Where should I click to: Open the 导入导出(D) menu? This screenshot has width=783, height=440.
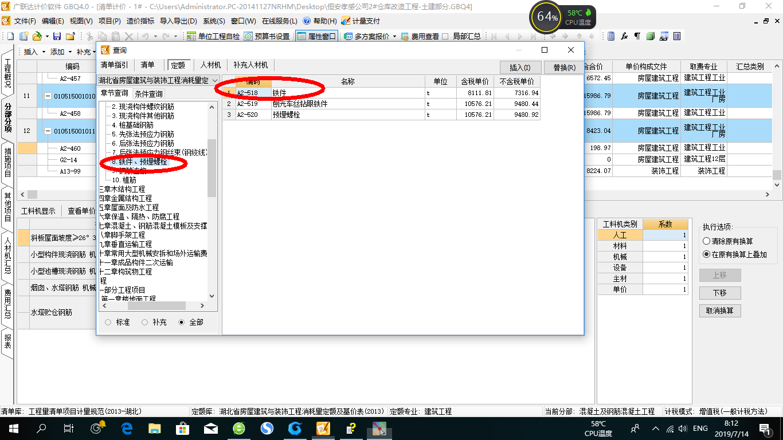tap(178, 21)
